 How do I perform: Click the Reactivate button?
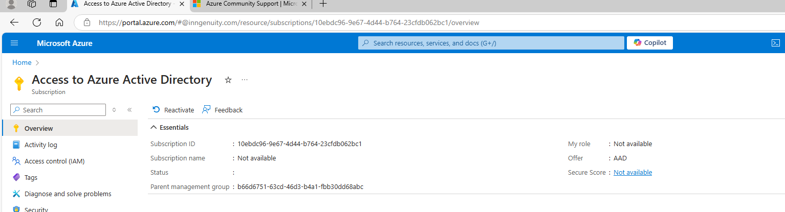tap(173, 110)
